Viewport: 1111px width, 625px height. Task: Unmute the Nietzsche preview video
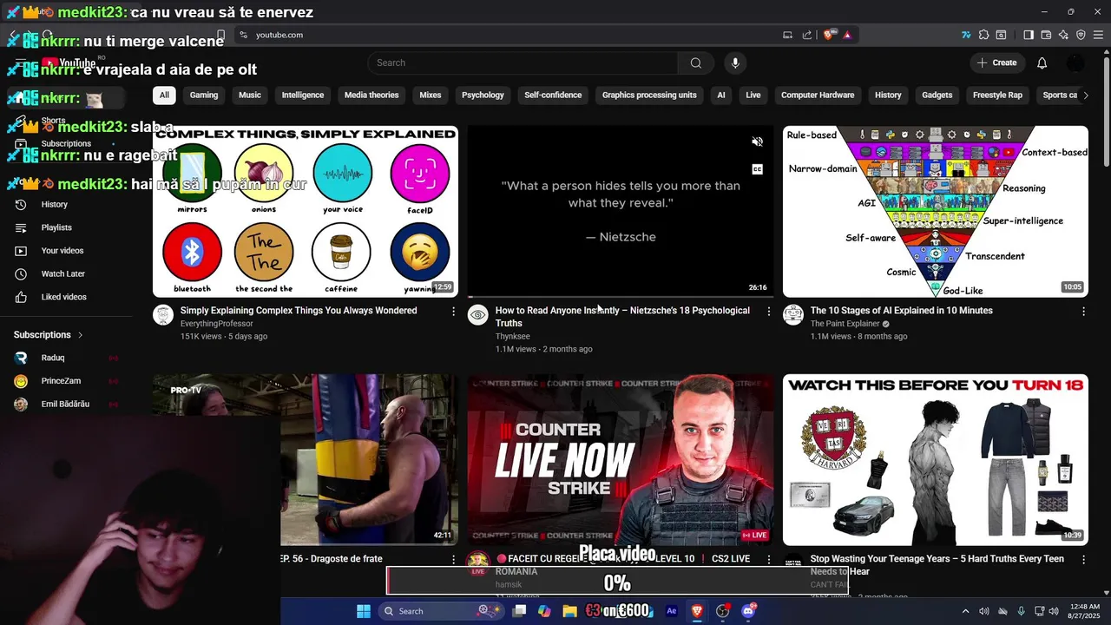[x=757, y=142]
